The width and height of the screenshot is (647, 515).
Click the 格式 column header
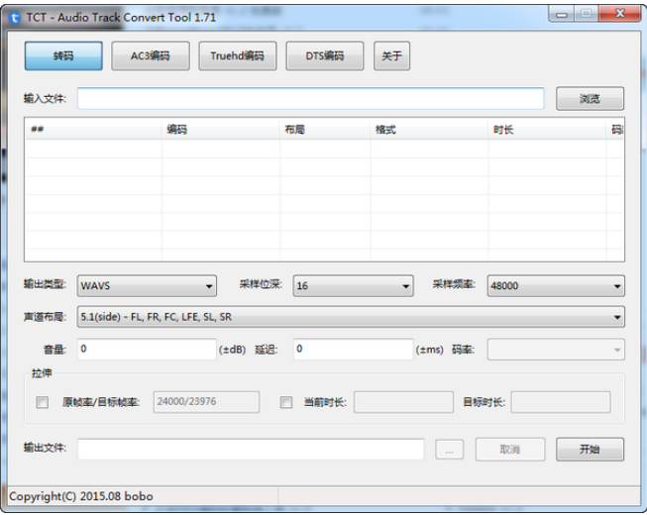[x=429, y=130]
